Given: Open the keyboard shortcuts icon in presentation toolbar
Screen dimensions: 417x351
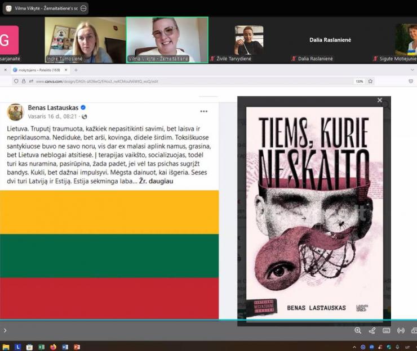Looking at the screenshot, I should click(x=386, y=330).
